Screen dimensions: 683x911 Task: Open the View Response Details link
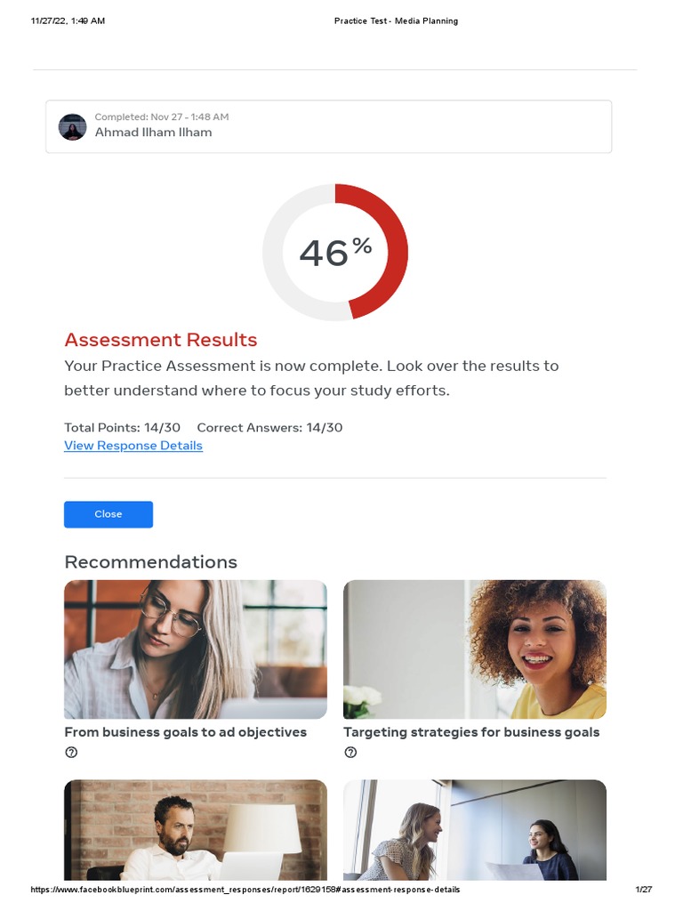(133, 446)
